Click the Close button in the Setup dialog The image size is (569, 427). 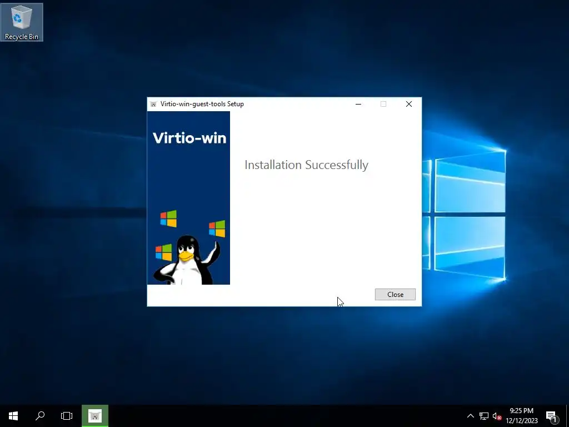pos(395,295)
